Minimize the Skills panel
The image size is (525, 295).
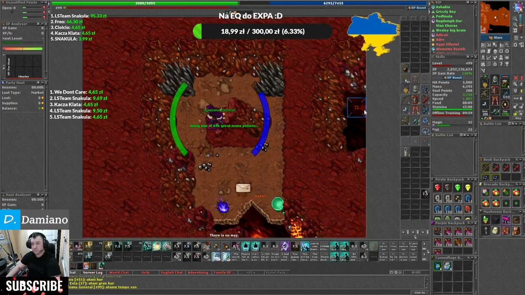point(472,57)
